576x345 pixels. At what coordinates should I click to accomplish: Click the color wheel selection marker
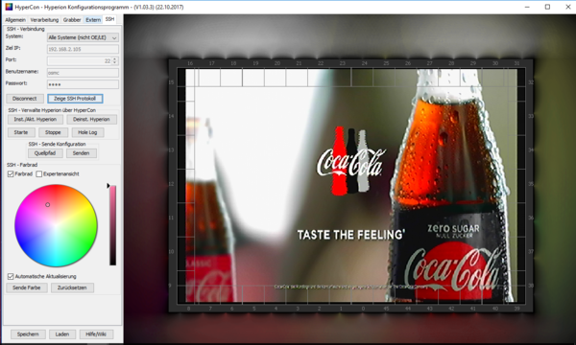[x=47, y=204]
